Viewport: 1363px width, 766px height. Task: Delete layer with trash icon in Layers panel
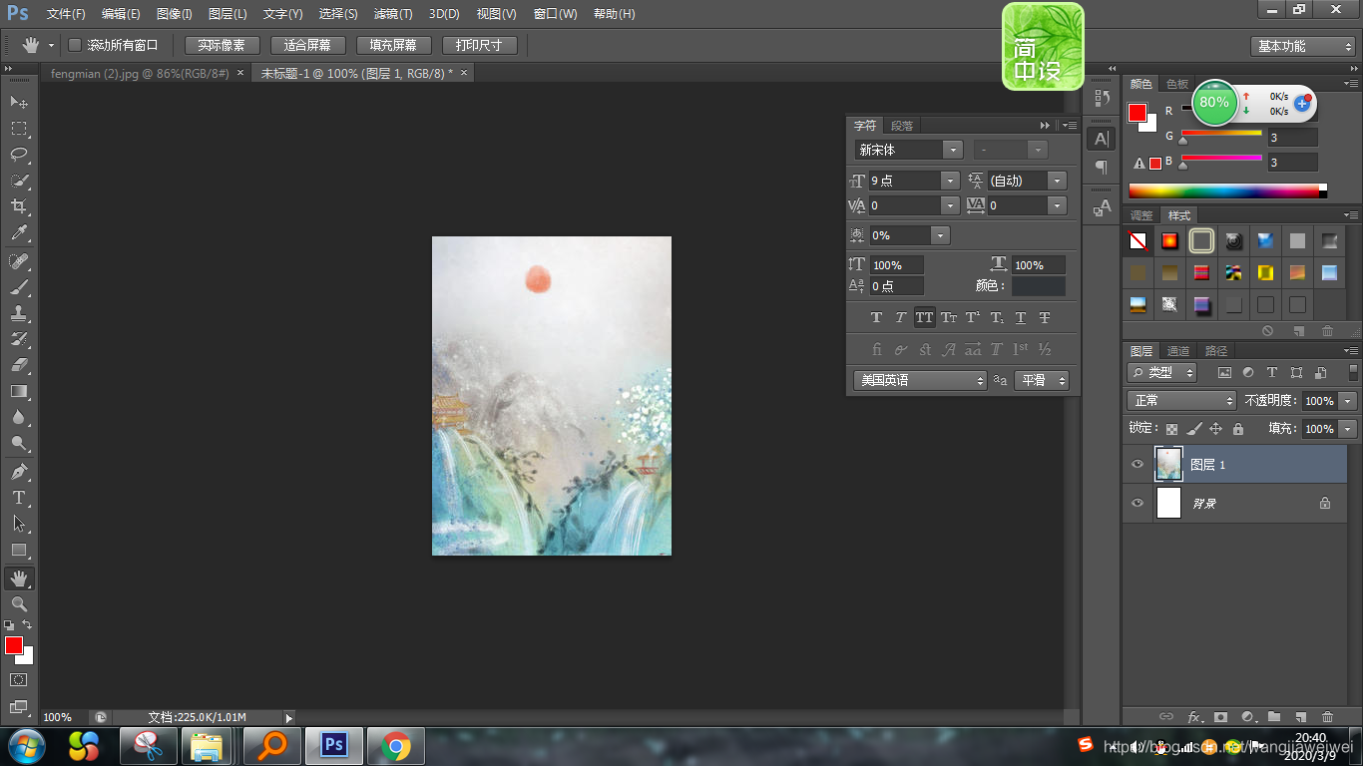point(1327,716)
